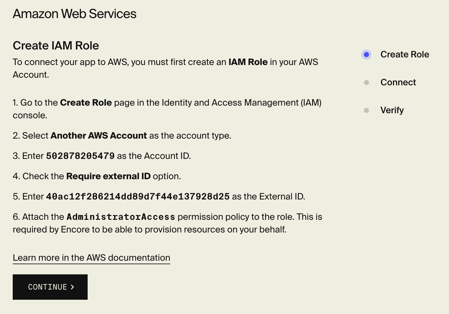Click the Amazon Web Services heading
The height and width of the screenshot is (314, 449).
[74, 14]
